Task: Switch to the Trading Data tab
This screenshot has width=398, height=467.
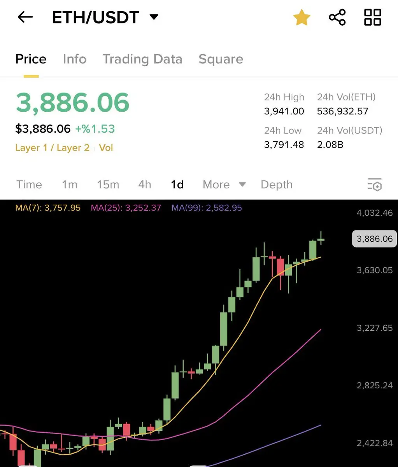Action: [142, 59]
